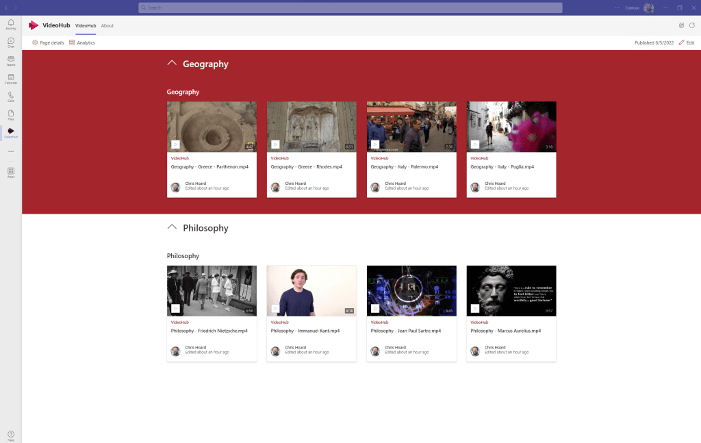Click the Help icon at bottom left

[x=11, y=434]
